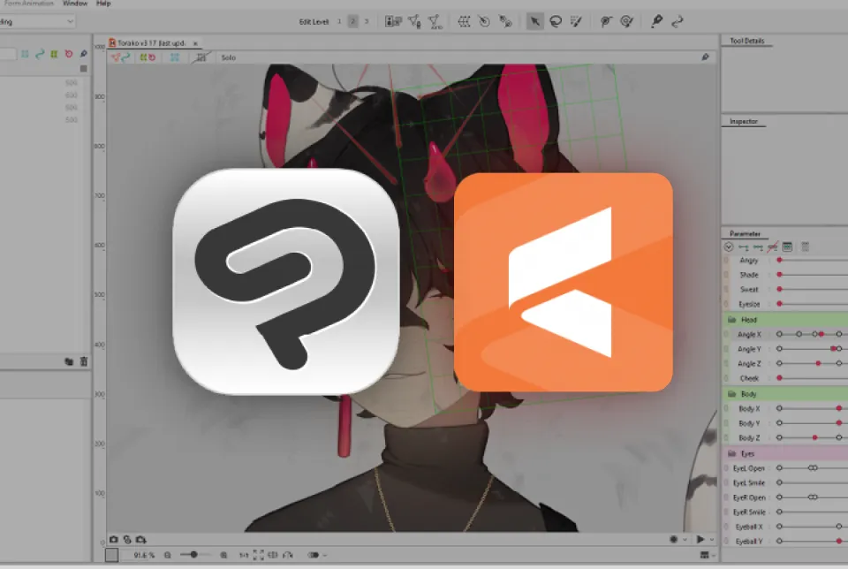
Task: Run the automatic mesh generator icon
Action: [x=435, y=21]
